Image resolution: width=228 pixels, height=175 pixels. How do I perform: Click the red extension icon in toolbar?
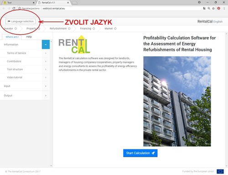tap(218, 8)
